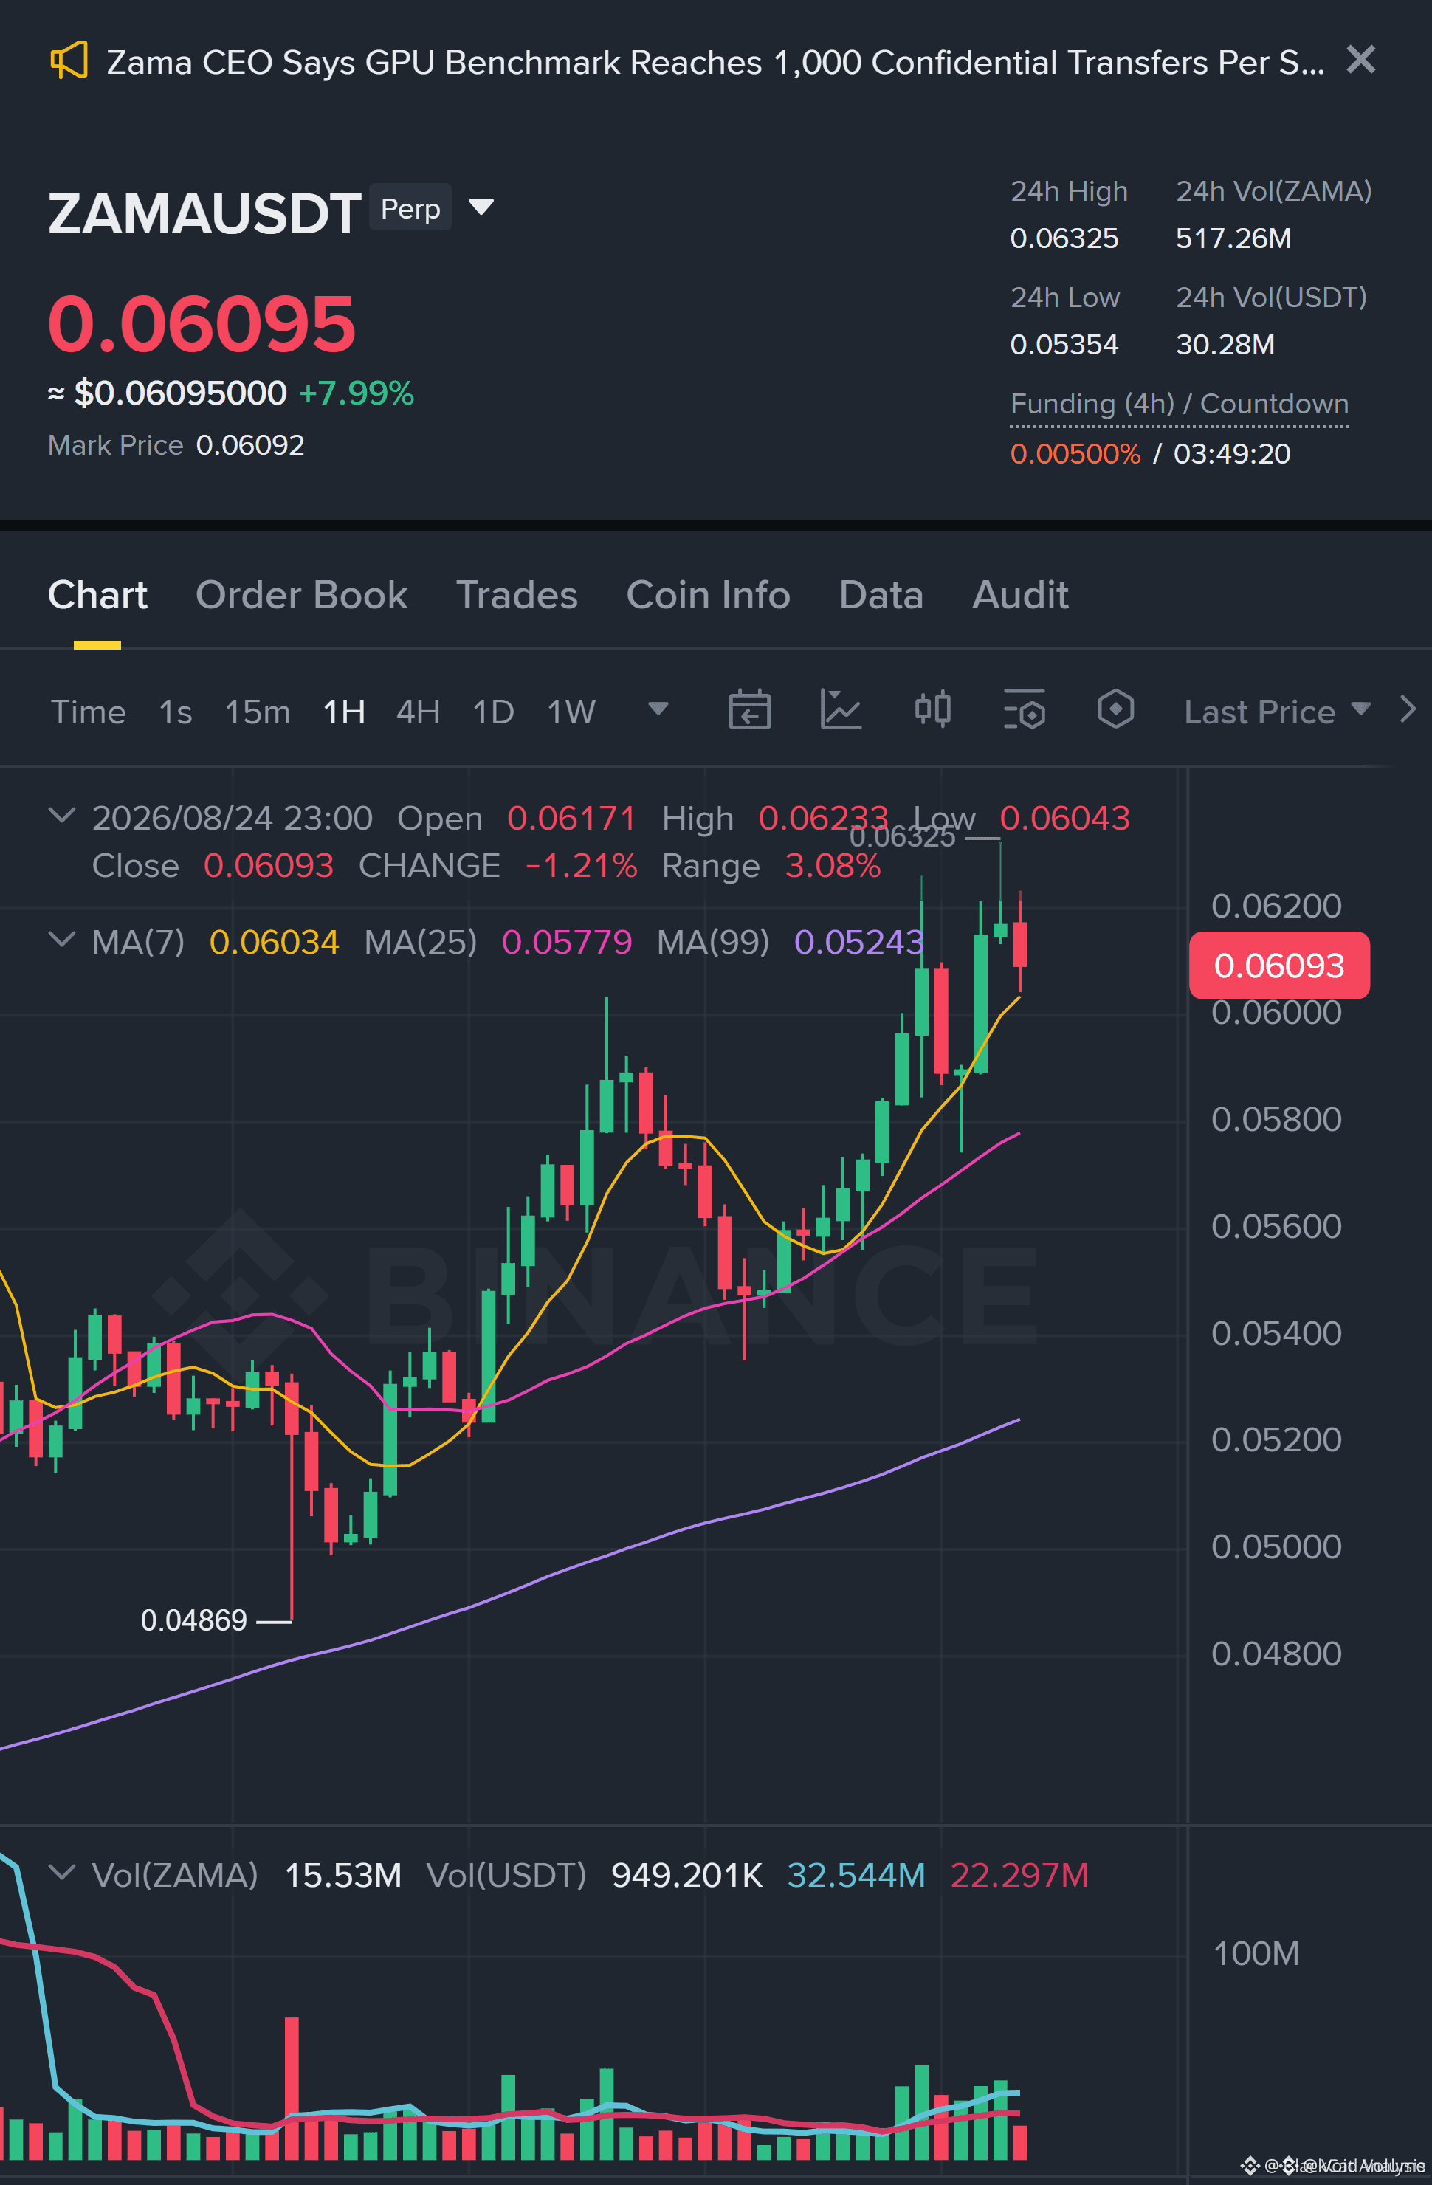Tap the 100M volume axis label
Screen dimensions: 1432x2185
click(1256, 1952)
